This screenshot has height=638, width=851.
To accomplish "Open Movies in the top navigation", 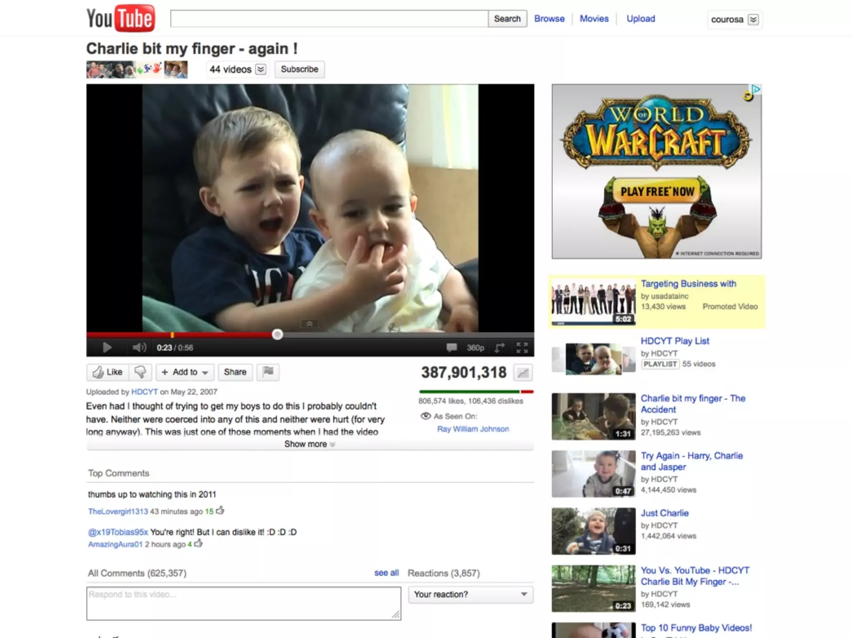I will click(x=594, y=19).
